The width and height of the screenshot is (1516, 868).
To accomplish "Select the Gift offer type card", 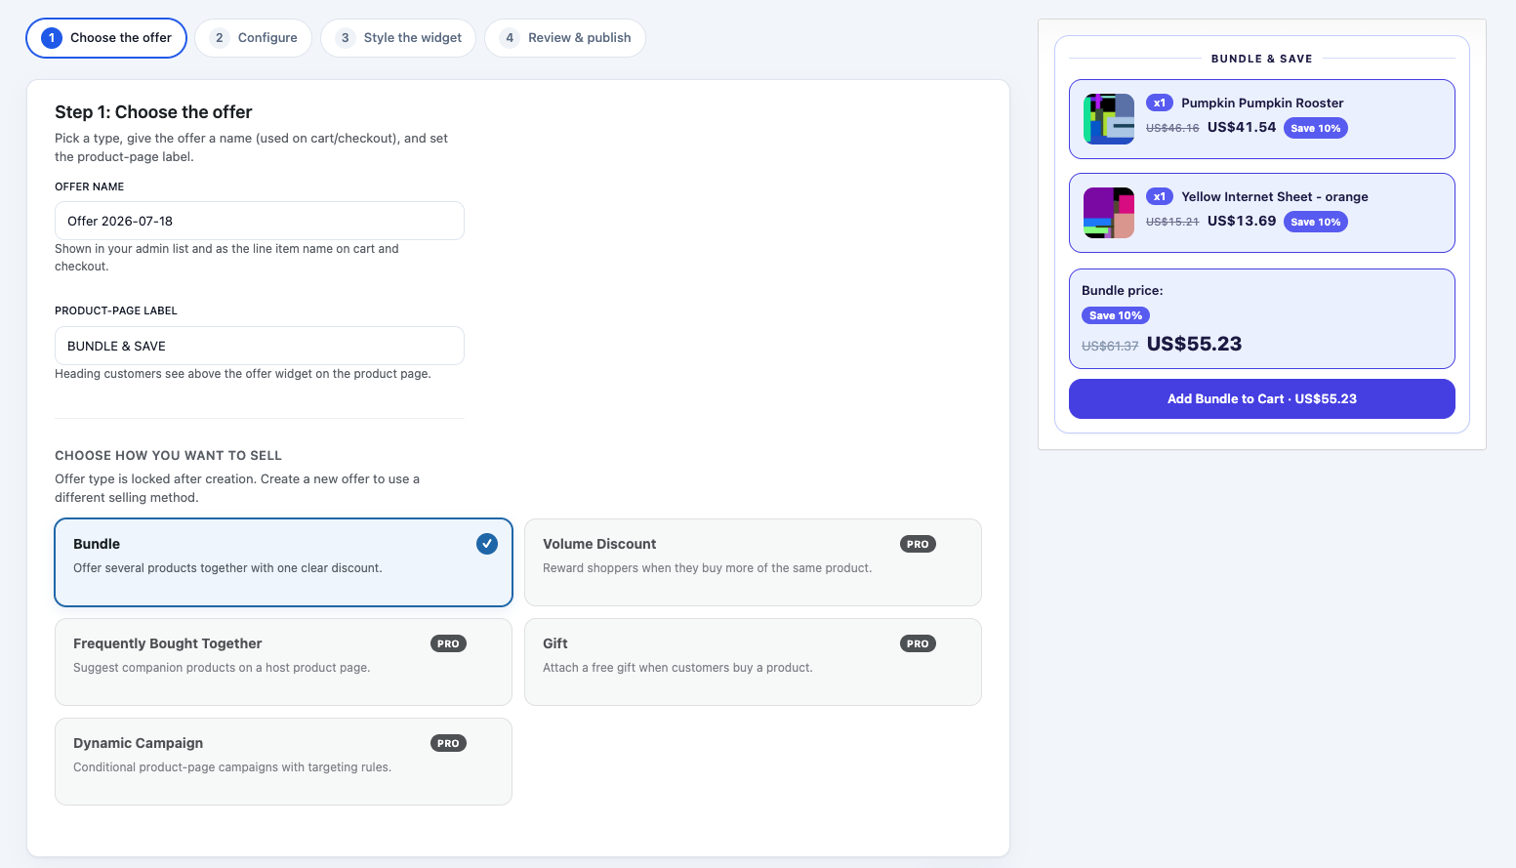I will click(753, 662).
